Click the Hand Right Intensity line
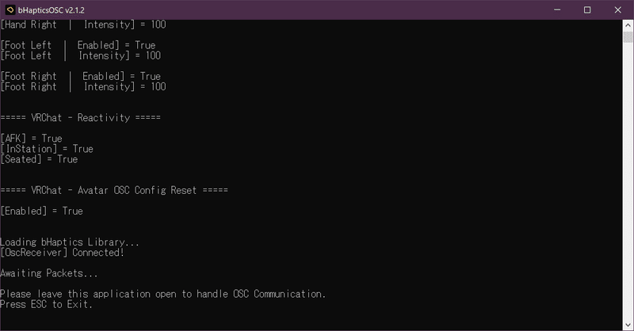Image resolution: width=634 pixels, height=331 pixels. pos(83,25)
